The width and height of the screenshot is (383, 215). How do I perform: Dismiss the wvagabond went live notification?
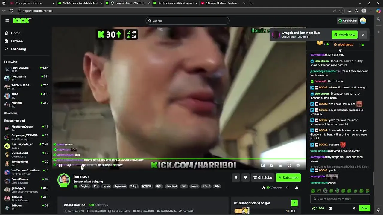(363, 35)
